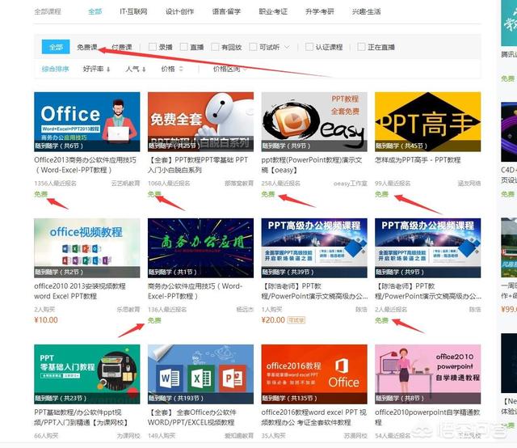Screen dimensions: 517x448
Task: Open the office2016教程 orange thumbnail
Action: coord(314,374)
